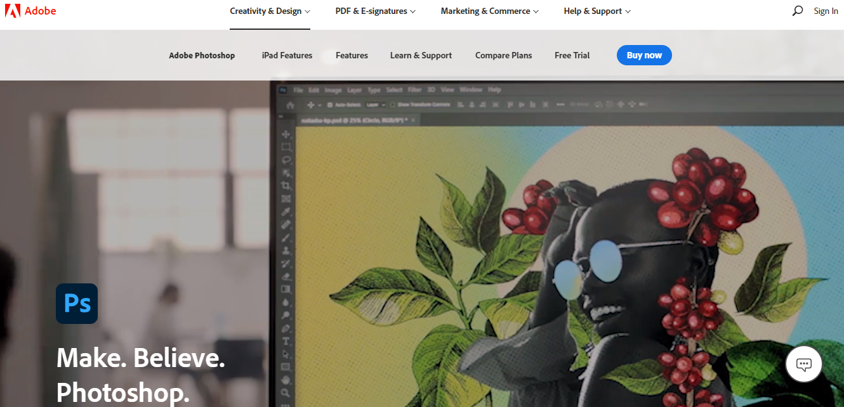Click the blue Buy now button
This screenshot has width=844, height=407.
click(644, 55)
